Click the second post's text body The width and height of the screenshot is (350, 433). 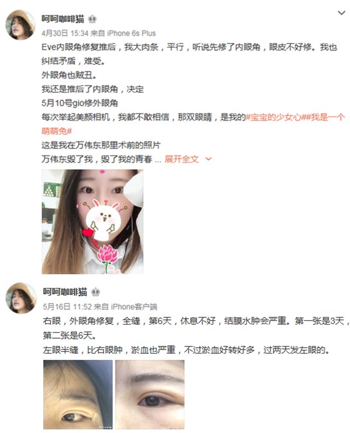197,336
